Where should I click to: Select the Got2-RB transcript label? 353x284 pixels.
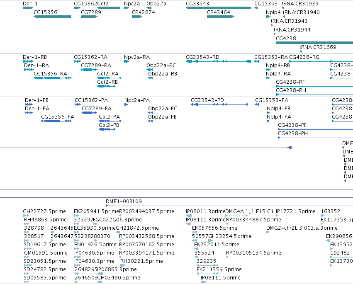107,82
